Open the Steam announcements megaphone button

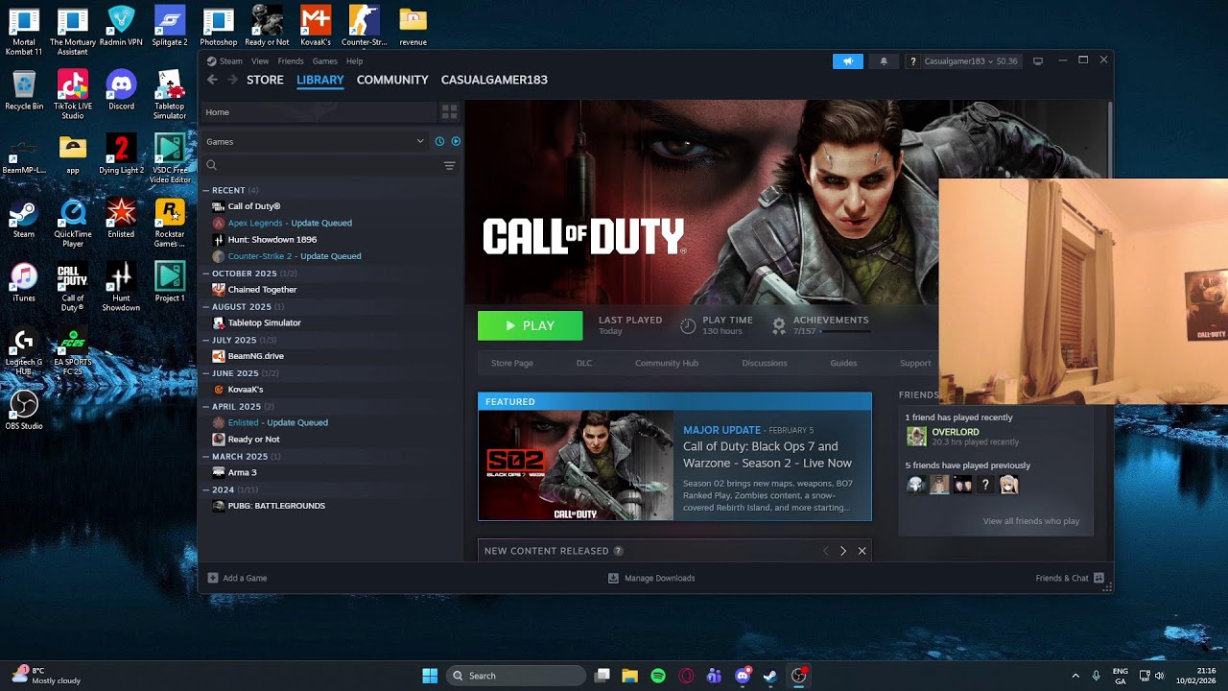[848, 61]
